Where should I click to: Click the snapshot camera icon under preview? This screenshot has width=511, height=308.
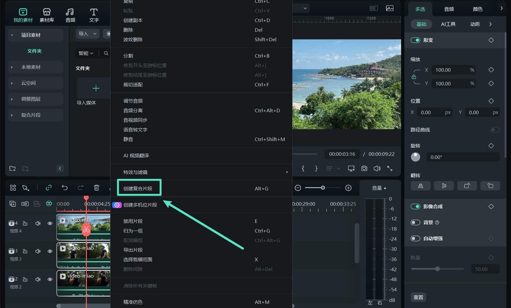[x=364, y=169]
